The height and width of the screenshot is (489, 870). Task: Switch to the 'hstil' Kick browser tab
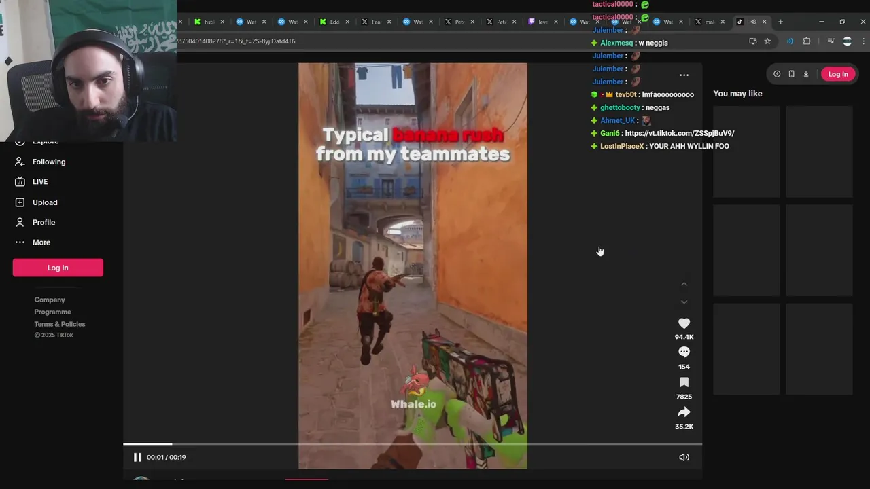207,22
